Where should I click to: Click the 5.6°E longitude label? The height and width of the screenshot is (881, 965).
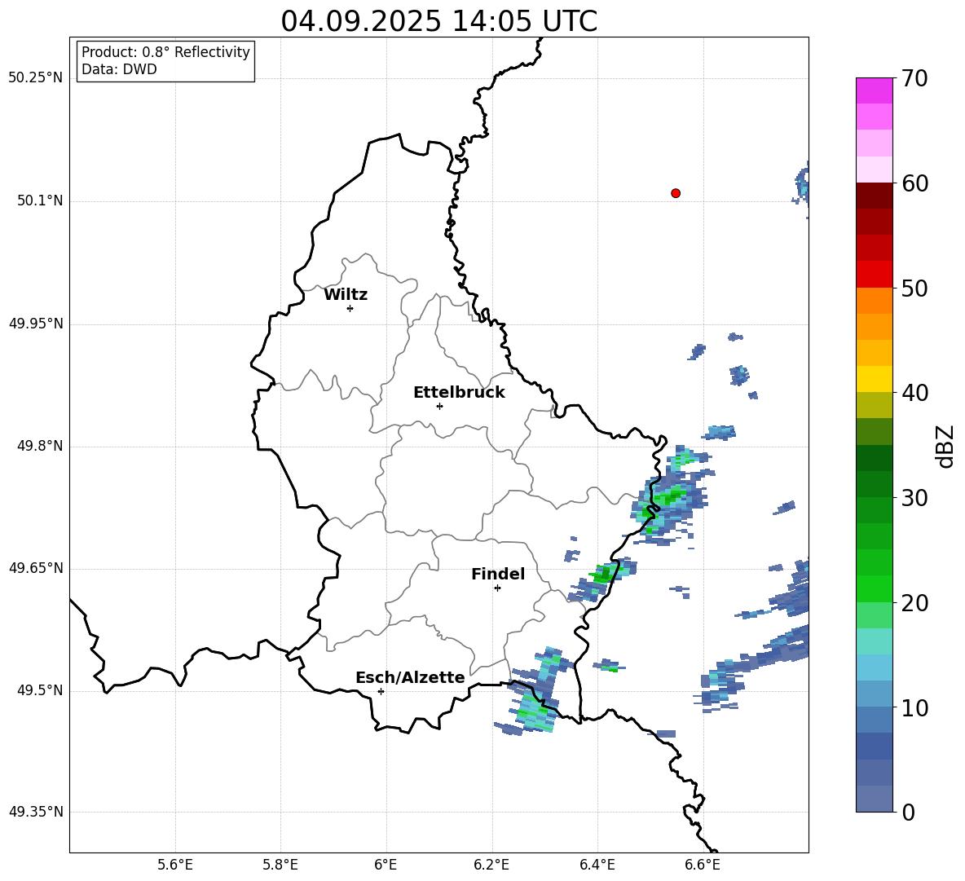pyautogui.click(x=175, y=865)
